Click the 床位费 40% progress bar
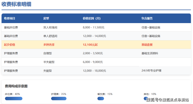The image size is (193, 104). [14, 99]
